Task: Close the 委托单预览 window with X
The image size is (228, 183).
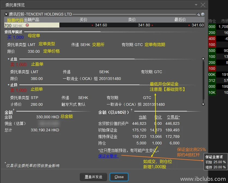Action: tap(203, 5)
